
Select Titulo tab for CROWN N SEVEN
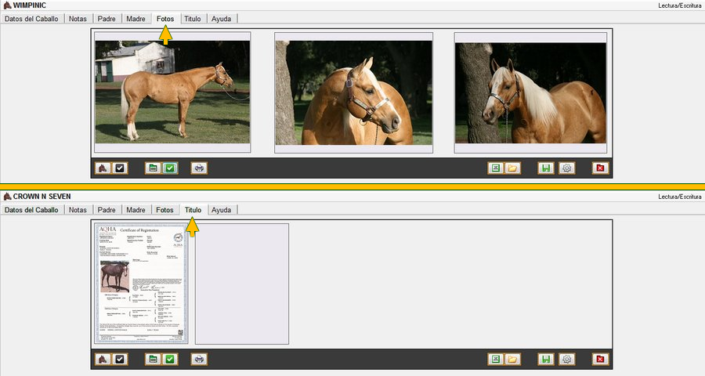[193, 210]
